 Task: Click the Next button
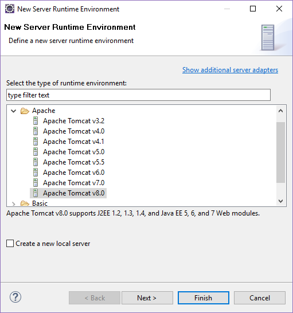tap(147, 298)
